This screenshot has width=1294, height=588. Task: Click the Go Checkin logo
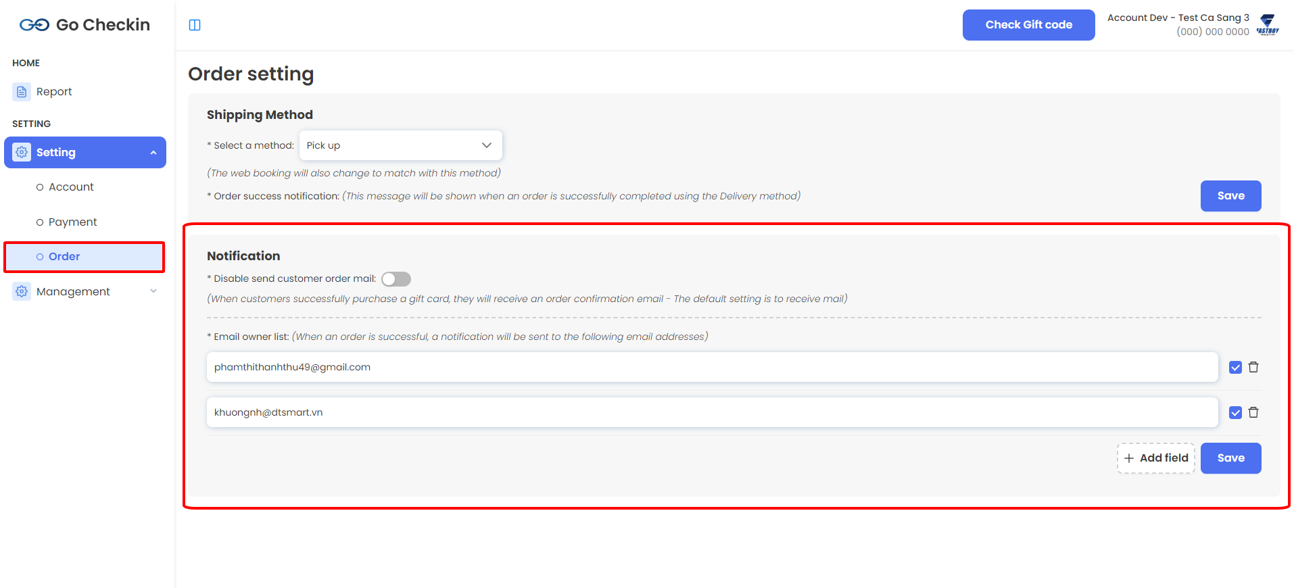coord(85,25)
